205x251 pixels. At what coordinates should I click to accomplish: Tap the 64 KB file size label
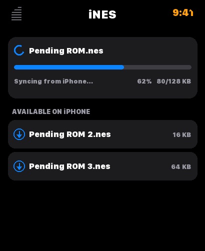(x=181, y=166)
